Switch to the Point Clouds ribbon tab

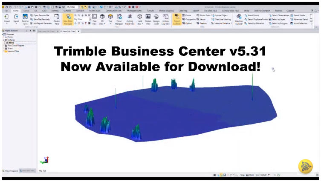(95, 11)
